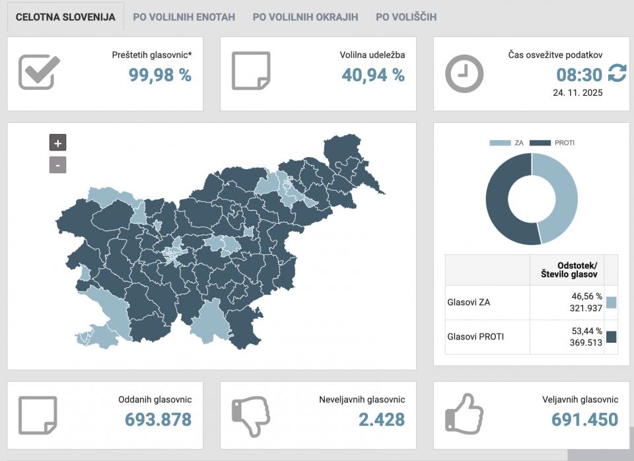Zoom in the map with plus button
The width and height of the screenshot is (634, 461).
tap(57, 143)
